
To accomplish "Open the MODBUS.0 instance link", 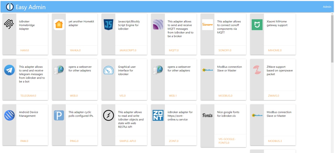I will click(x=225, y=96).
